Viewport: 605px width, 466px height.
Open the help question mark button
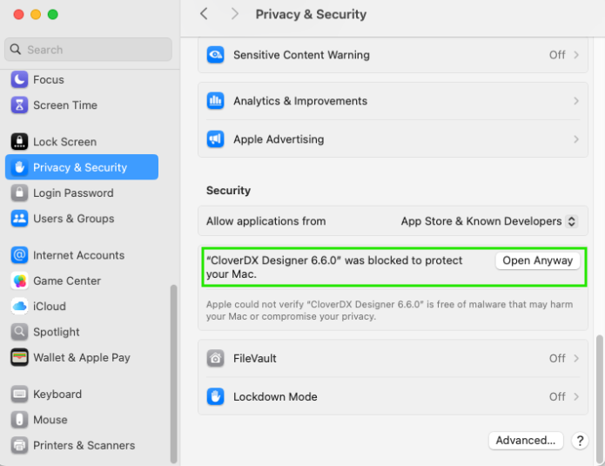click(580, 441)
